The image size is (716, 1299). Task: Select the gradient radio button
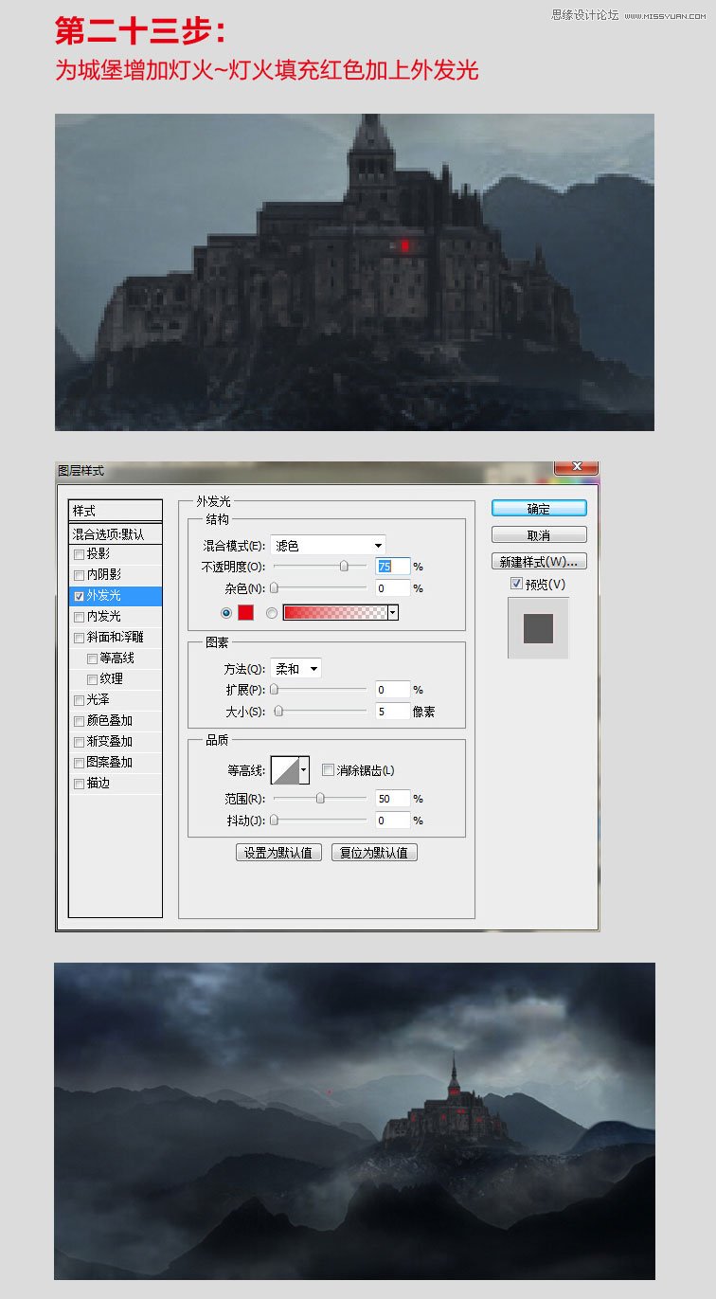pos(273,613)
